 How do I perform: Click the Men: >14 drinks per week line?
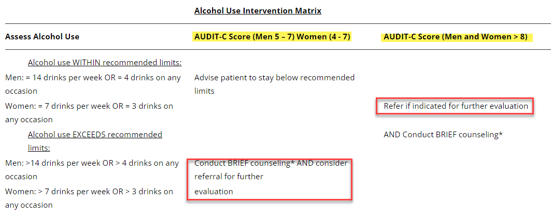[92, 163]
